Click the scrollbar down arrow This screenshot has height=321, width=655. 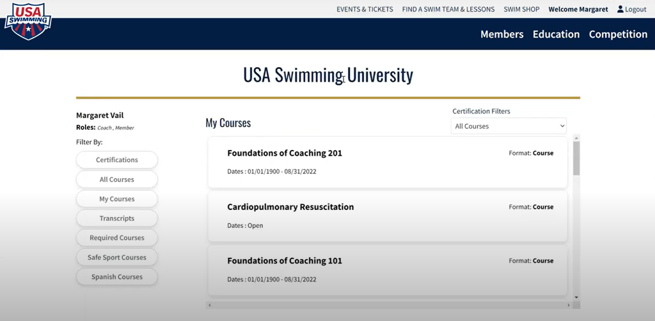[x=576, y=297]
